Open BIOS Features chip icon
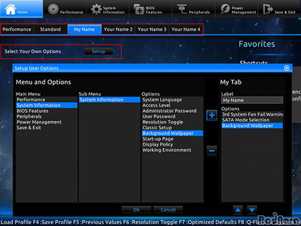This screenshot has width=301, height=226. (139, 9)
